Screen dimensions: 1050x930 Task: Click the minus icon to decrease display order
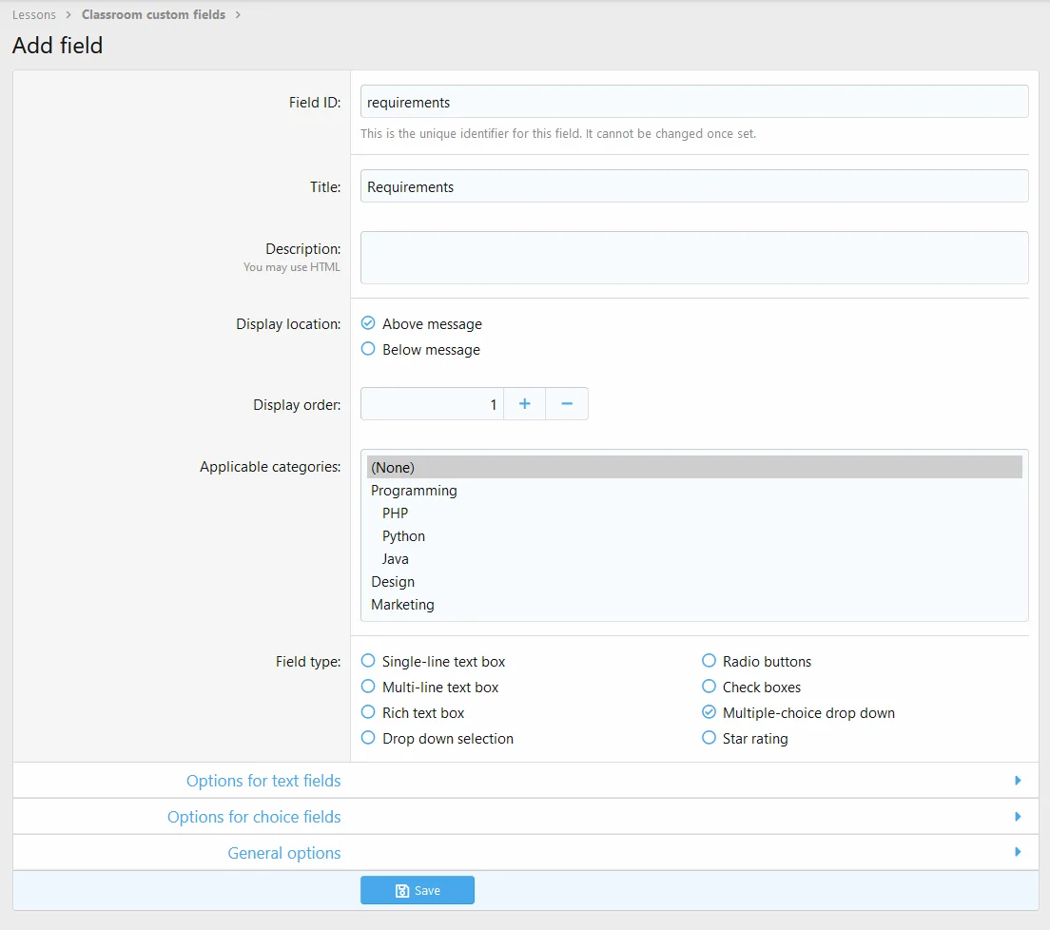tap(567, 404)
